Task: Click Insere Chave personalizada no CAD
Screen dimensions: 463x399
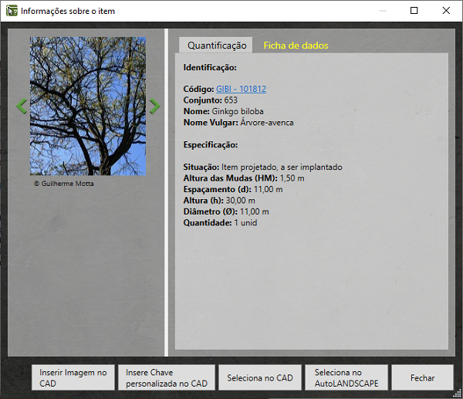Action: coord(166,378)
